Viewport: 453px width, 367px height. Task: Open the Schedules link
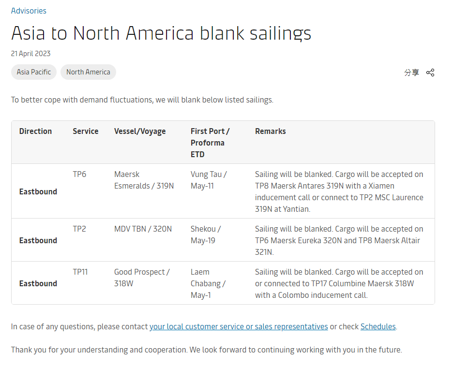pos(378,326)
